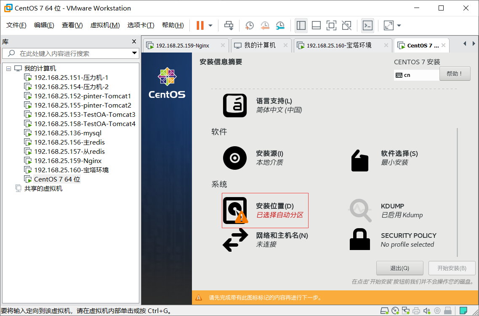The width and height of the screenshot is (479, 316).
Task: Open the 查看(V) menu
Action: (72, 25)
